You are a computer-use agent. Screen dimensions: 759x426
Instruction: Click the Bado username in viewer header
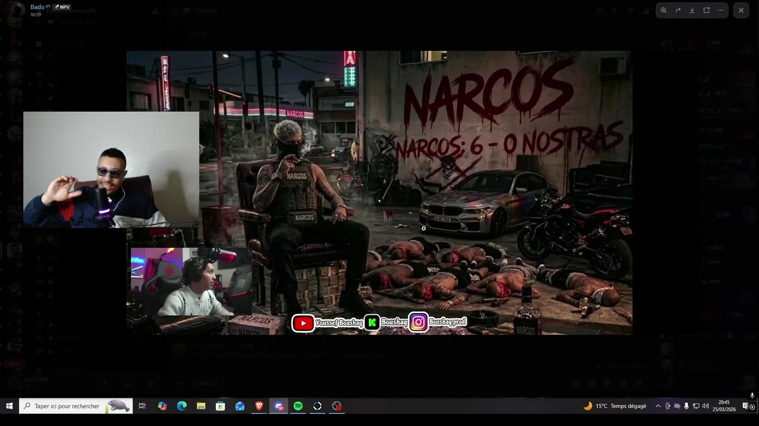pos(37,7)
